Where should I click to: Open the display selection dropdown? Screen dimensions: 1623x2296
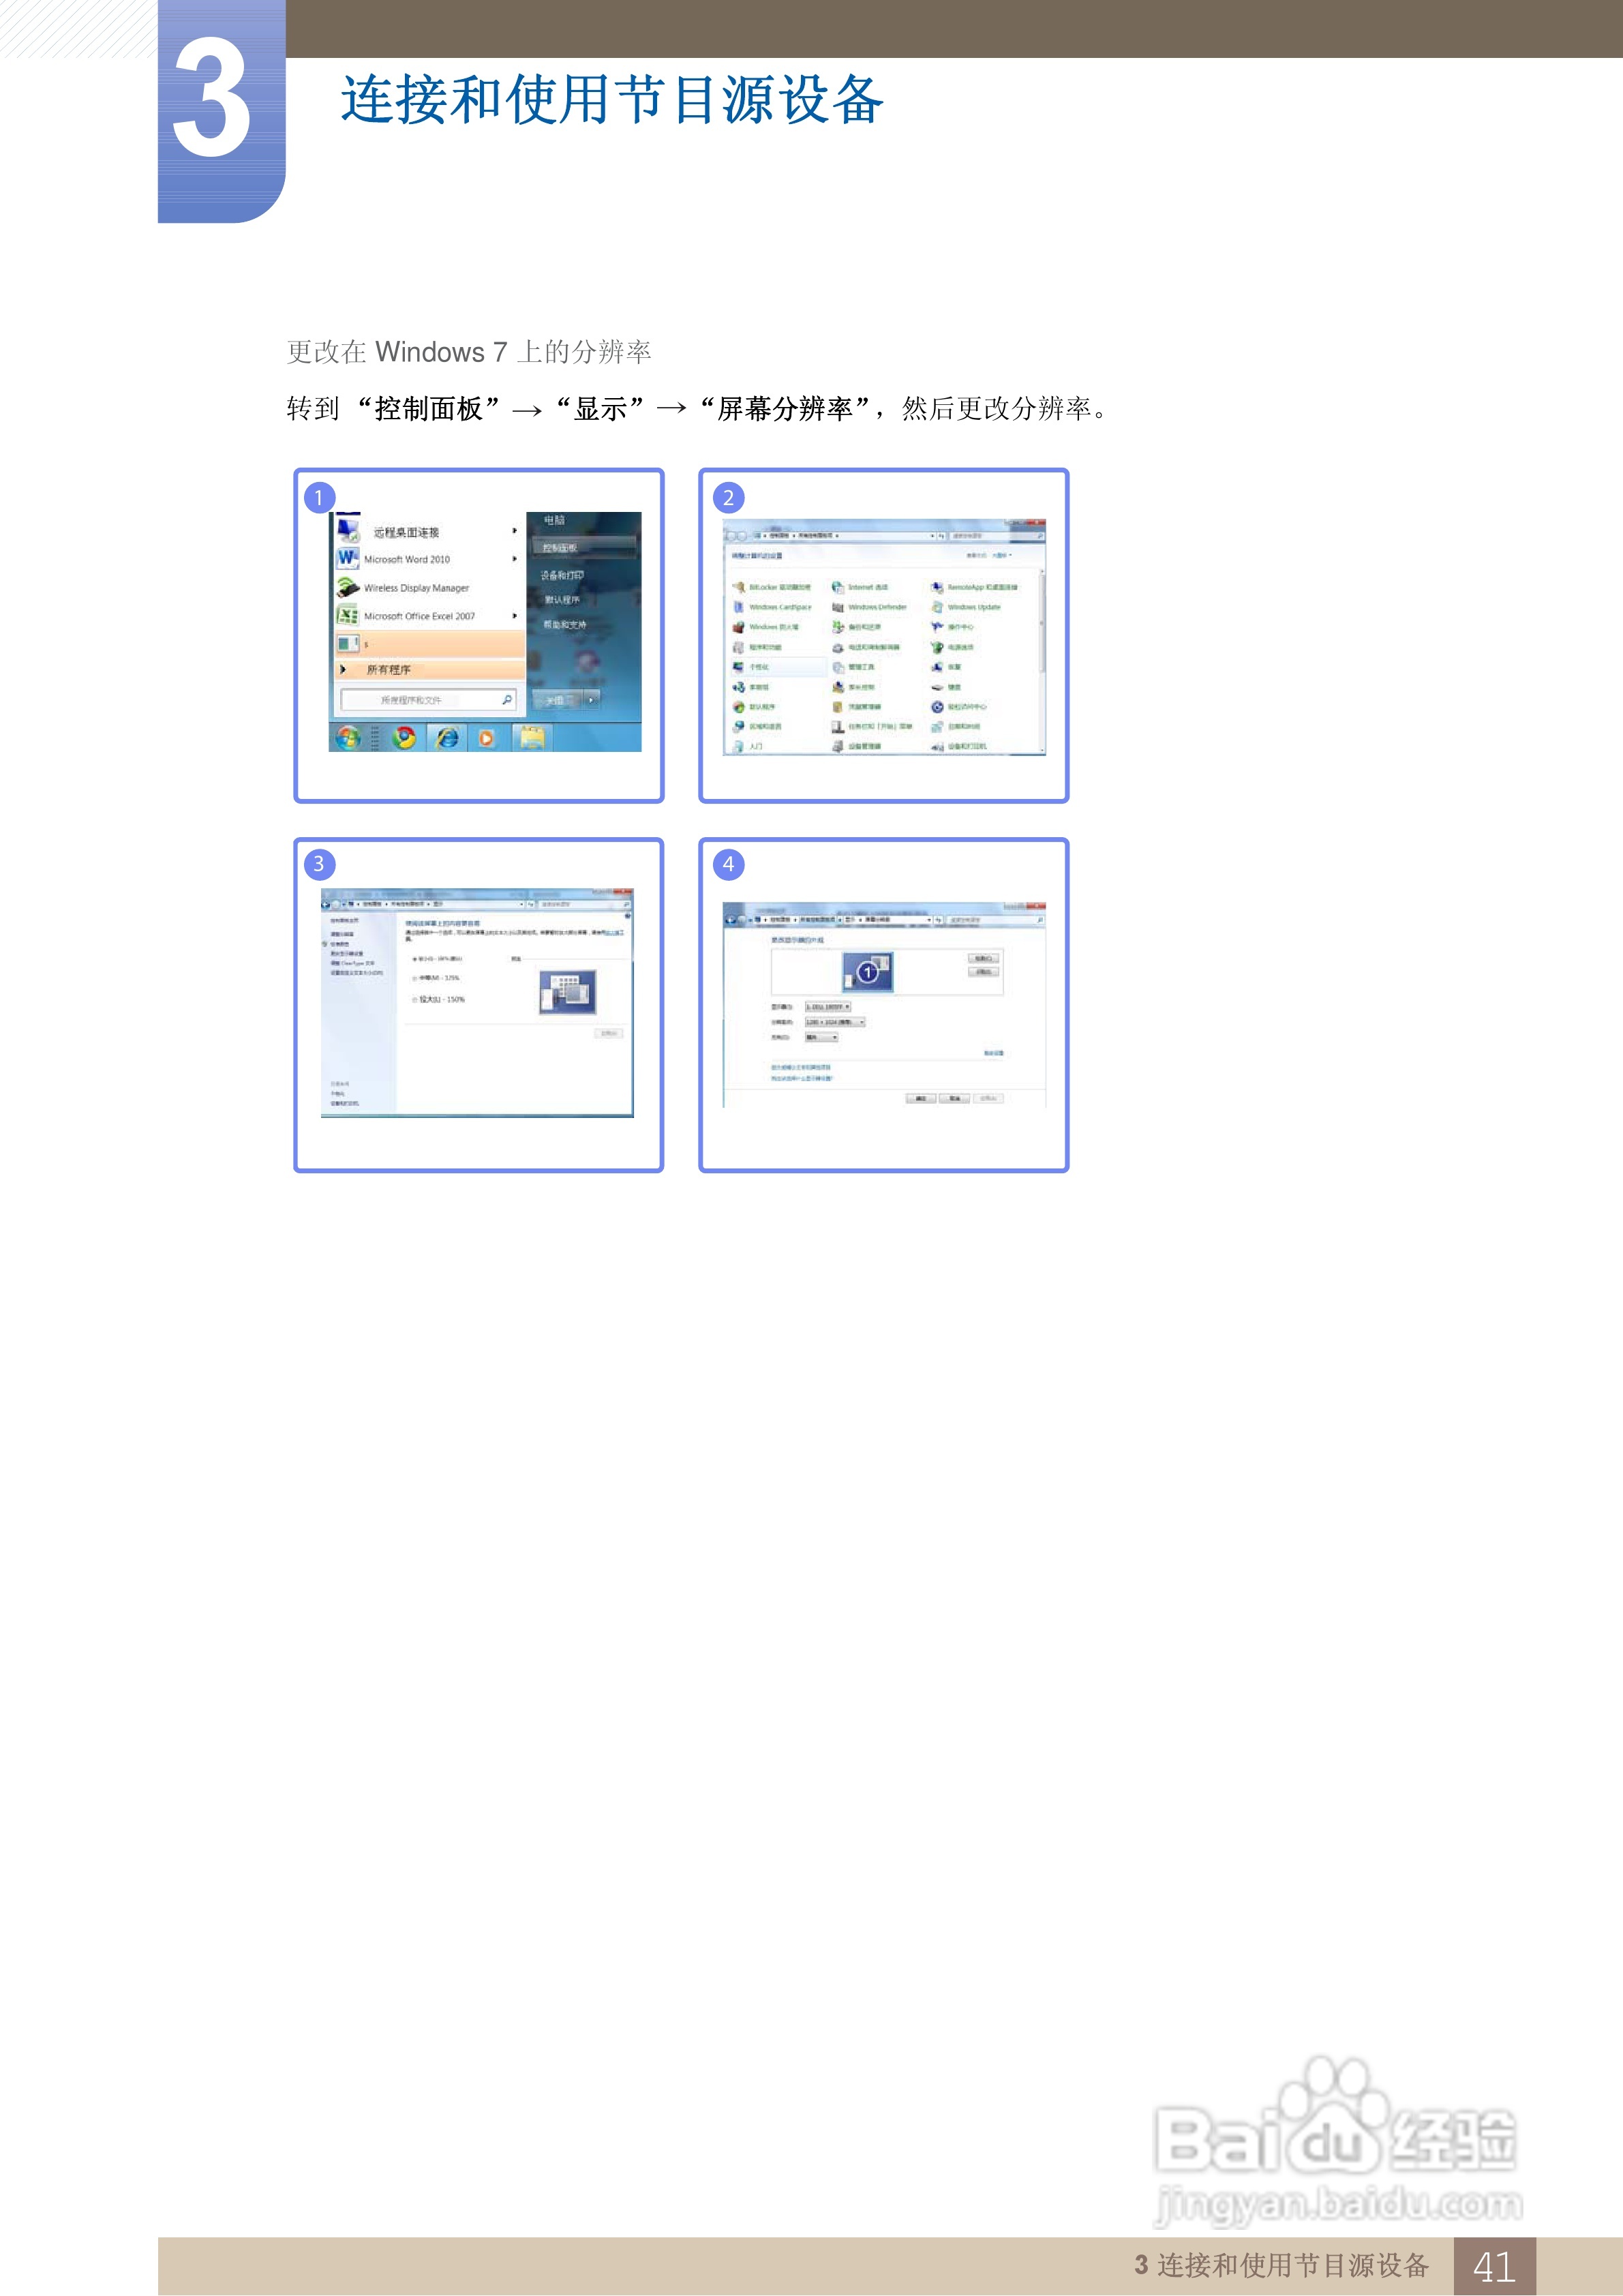point(828,1007)
